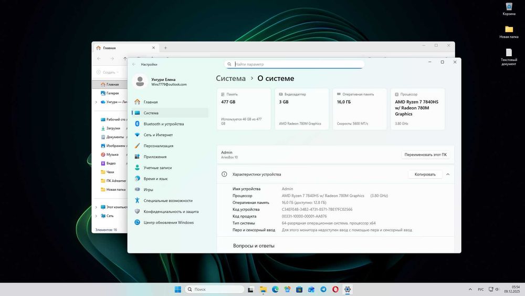Open Время и язык settings
This screenshot has height=296, width=525.
[x=170, y=179]
